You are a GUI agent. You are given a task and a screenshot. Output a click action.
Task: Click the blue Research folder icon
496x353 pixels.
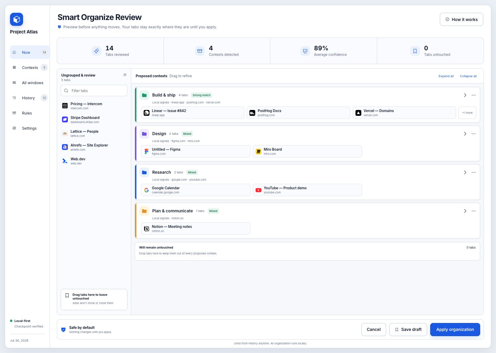pyautogui.click(x=144, y=172)
